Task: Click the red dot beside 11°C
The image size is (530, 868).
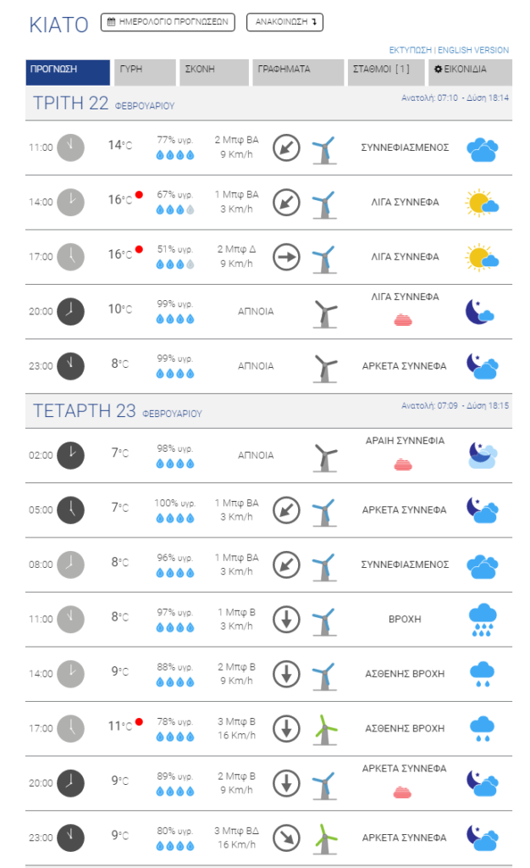Action: 139,722
